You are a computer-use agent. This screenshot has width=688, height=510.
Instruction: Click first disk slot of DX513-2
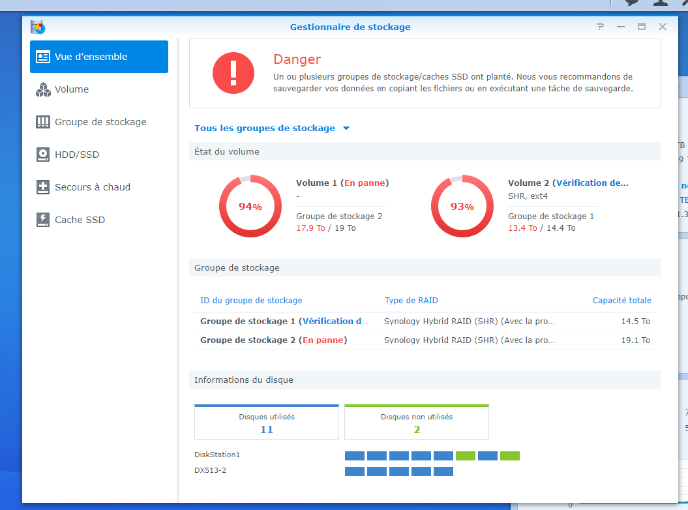tap(355, 472)
